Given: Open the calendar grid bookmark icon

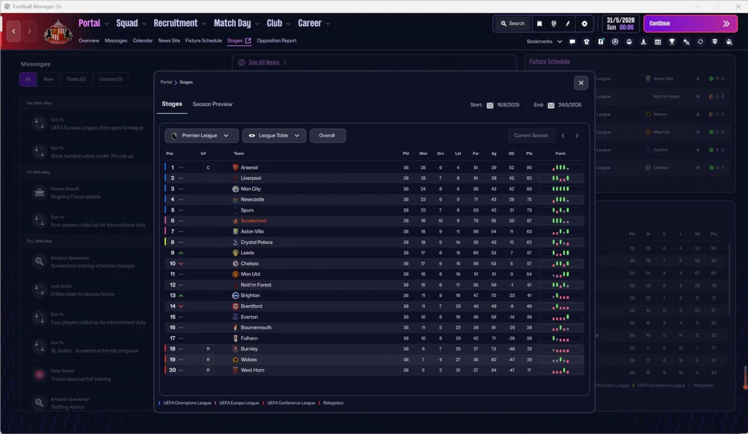Looking at the screenshot, I should tap(657, 41).
